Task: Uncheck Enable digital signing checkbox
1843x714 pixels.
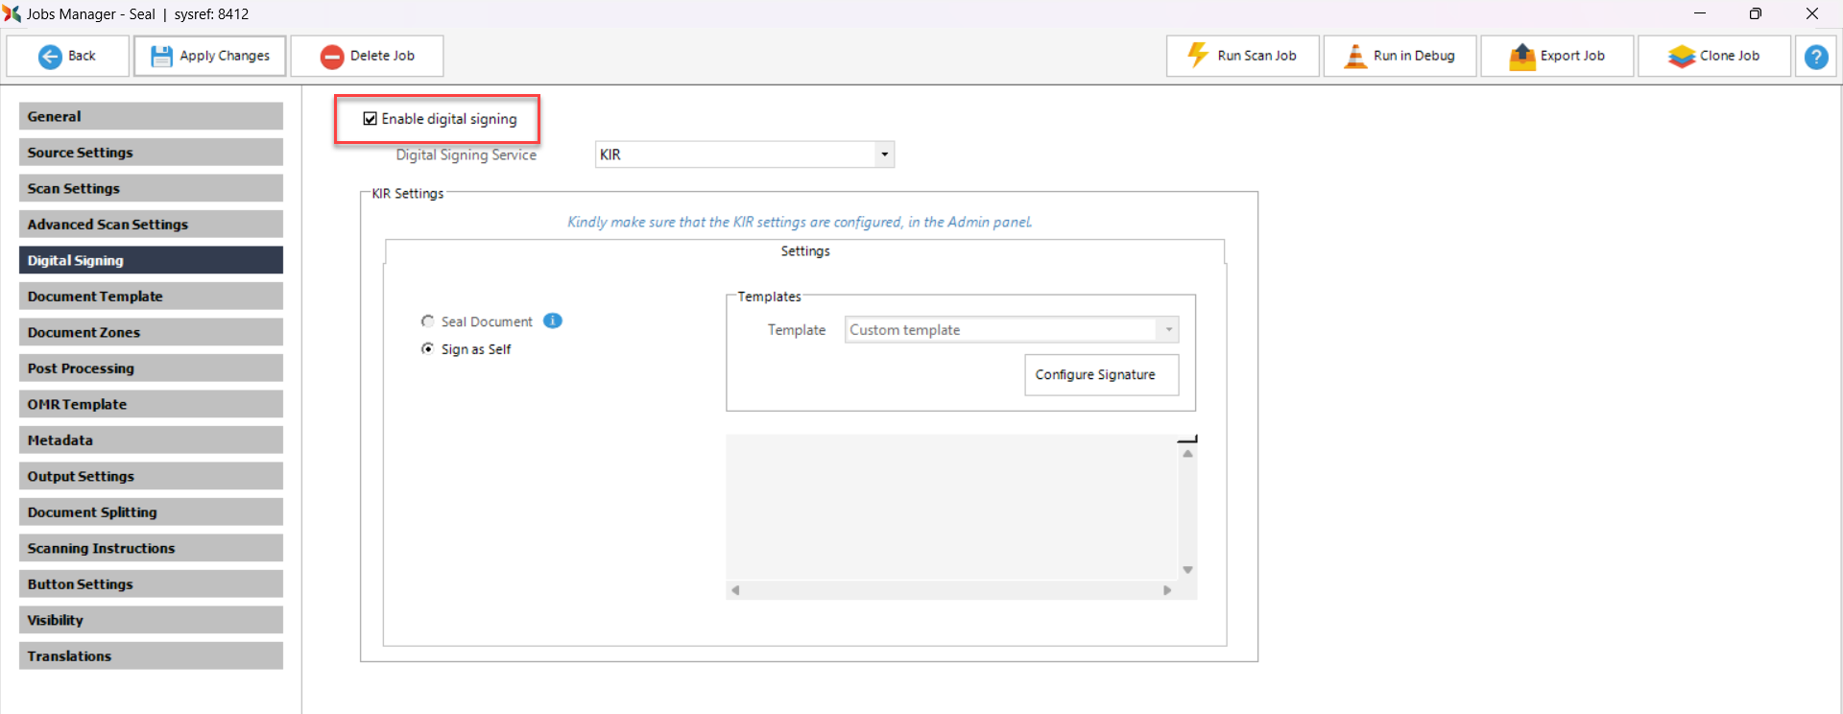Action: (x=370, y=119)
